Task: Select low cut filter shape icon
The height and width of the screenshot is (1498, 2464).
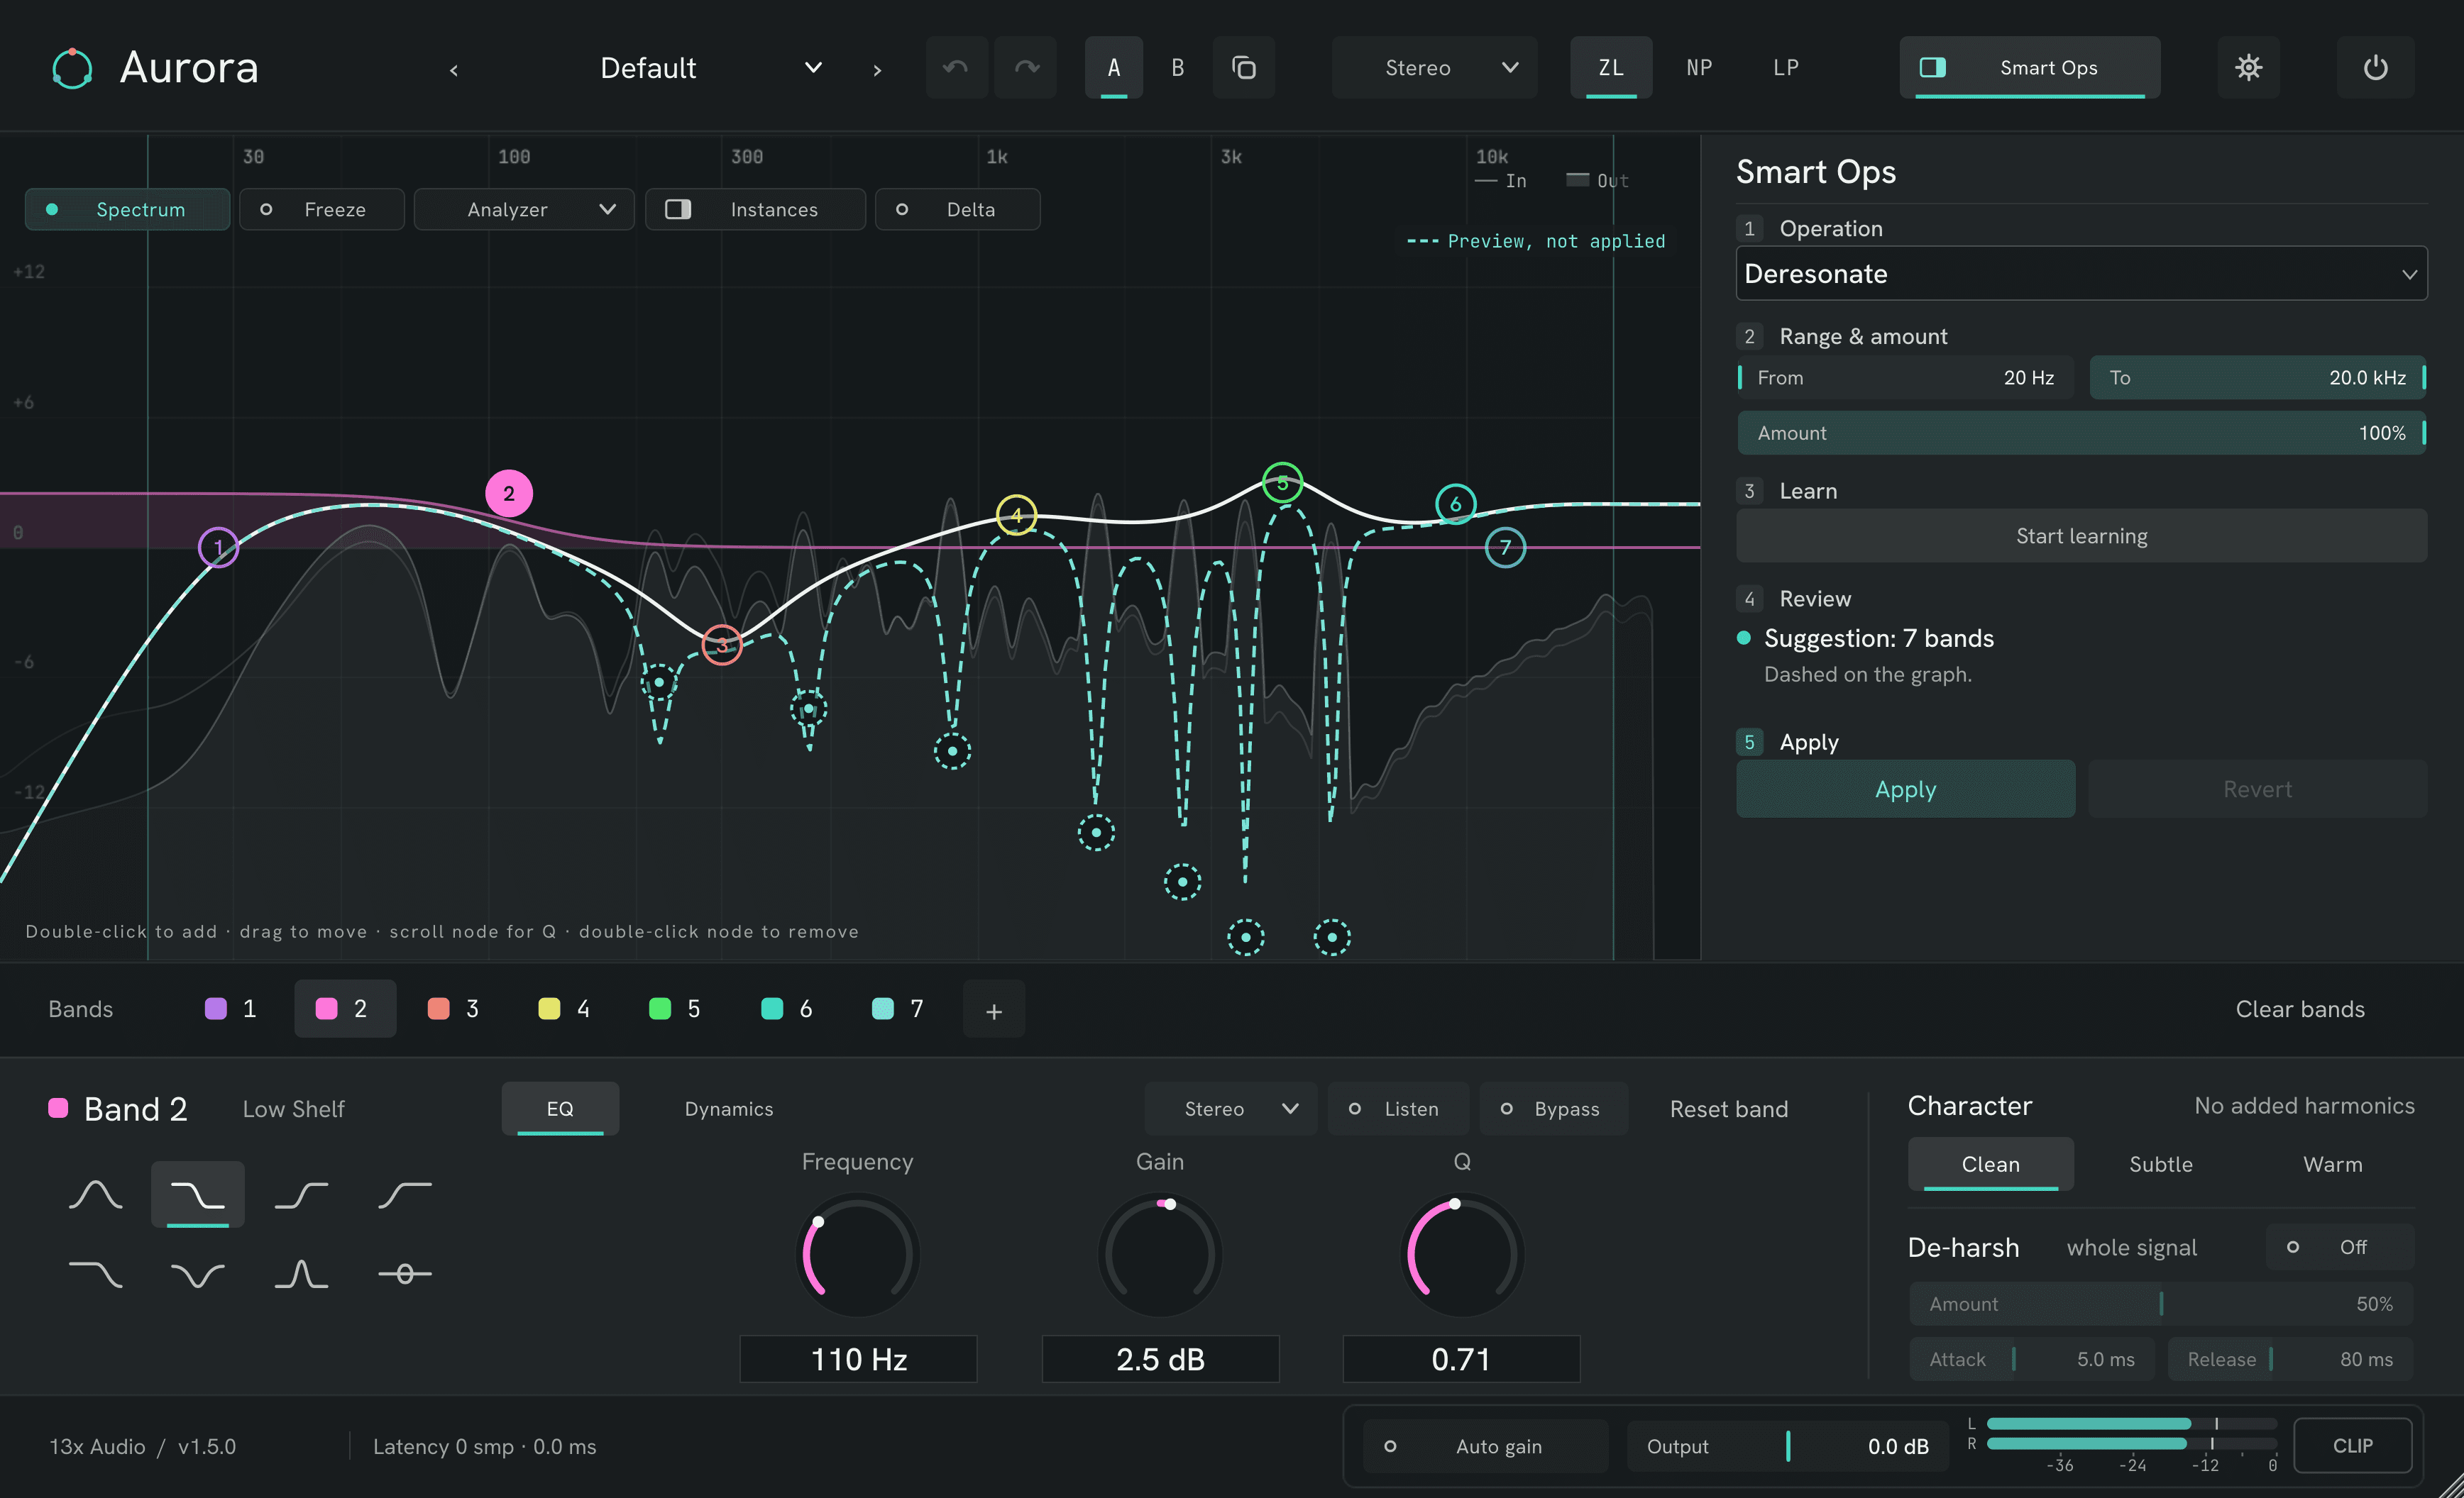Action: [405, 1194]
